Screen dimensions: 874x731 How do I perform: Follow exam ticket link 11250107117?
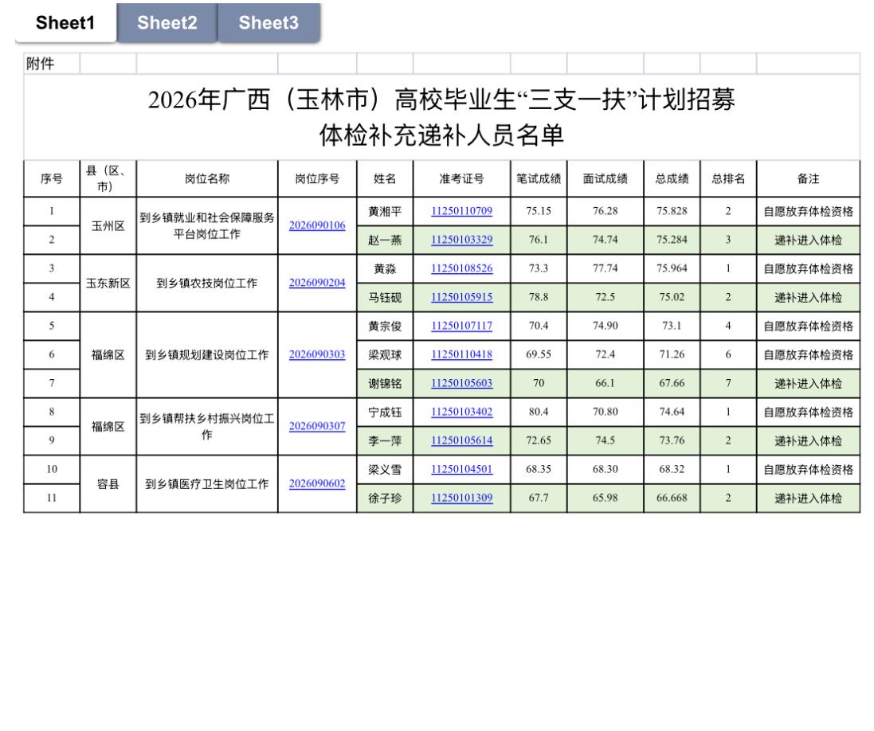[x=461, y=326]
